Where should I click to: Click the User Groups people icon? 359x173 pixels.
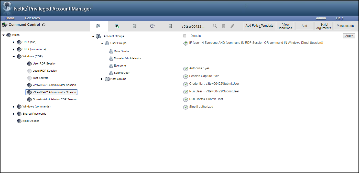click(x=107, y=43)
